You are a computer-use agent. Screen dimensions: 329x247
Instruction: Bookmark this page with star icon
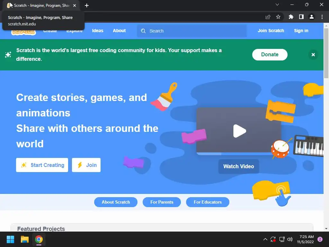tap(278, 17)
